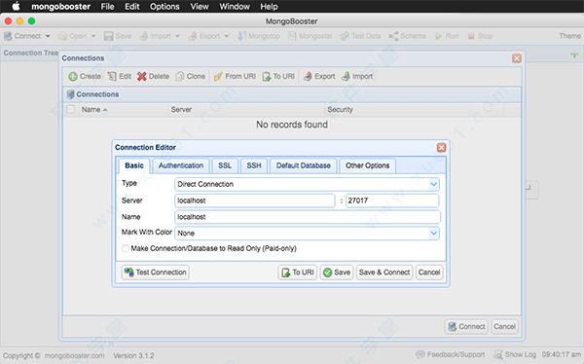
Task: Switch to the Authentication tab
Action: coord(181,165)
